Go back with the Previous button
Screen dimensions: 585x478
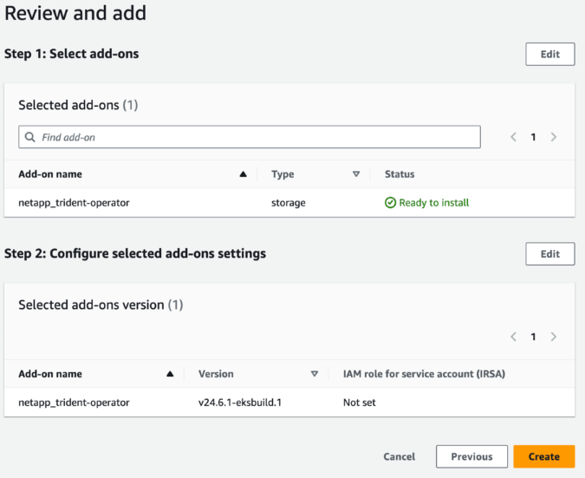coord(471,456)
